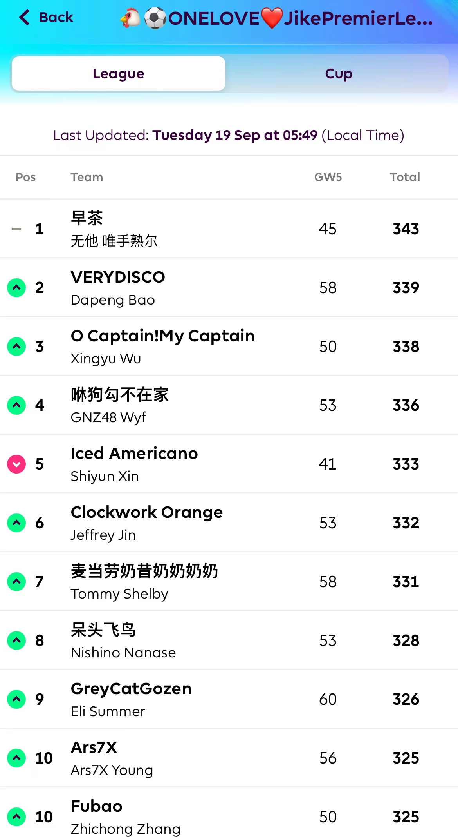Screen dimensions: 458x840
Task: Go back using the Back label
Action: (56, 18)
